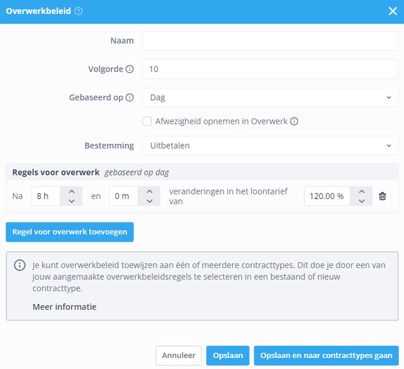Open the Gebaseerd op dropdown showing Dag
The image size is (404, 369).
click(x=270, y=97)
